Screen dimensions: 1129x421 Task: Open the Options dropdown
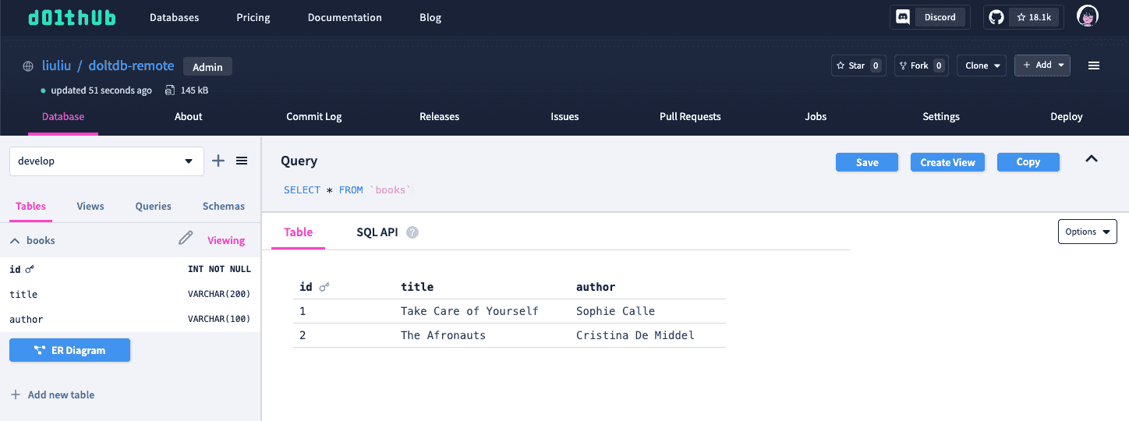1087,232
